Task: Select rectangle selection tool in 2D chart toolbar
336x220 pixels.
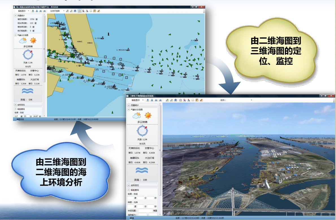Action: click(91, 11)
